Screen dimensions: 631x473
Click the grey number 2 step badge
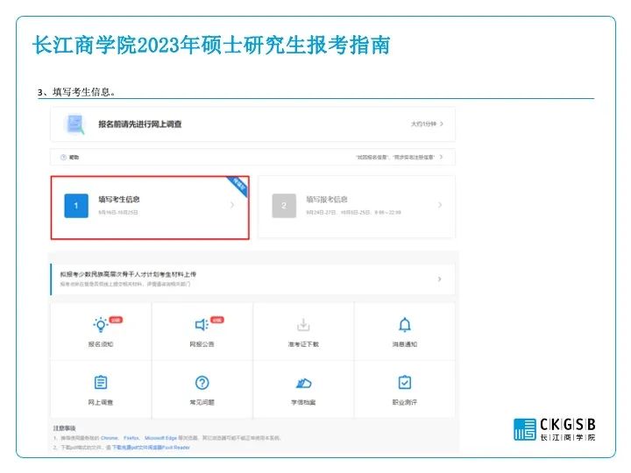click(284, 206)
